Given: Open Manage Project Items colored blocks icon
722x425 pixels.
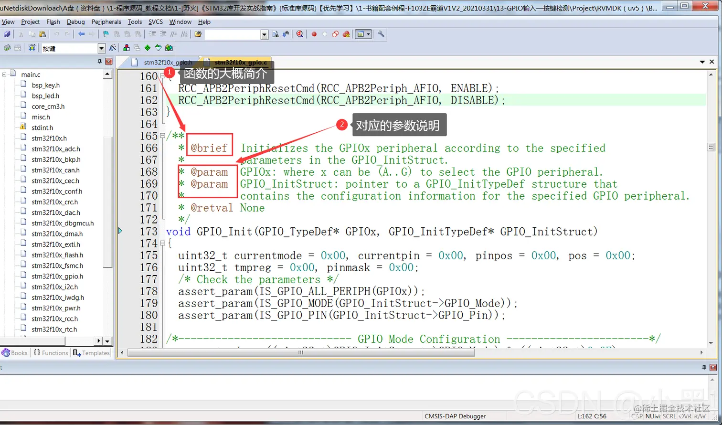Looking at the screenshot, I should click(126, 48).
